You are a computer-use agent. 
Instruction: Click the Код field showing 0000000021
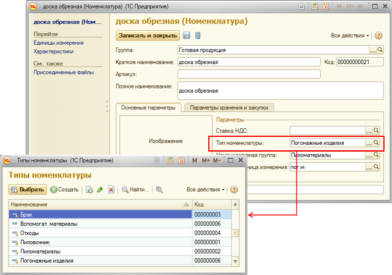click(360, 62)
